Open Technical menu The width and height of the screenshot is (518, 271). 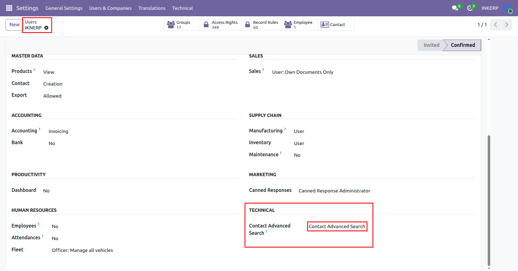(182, 8)
